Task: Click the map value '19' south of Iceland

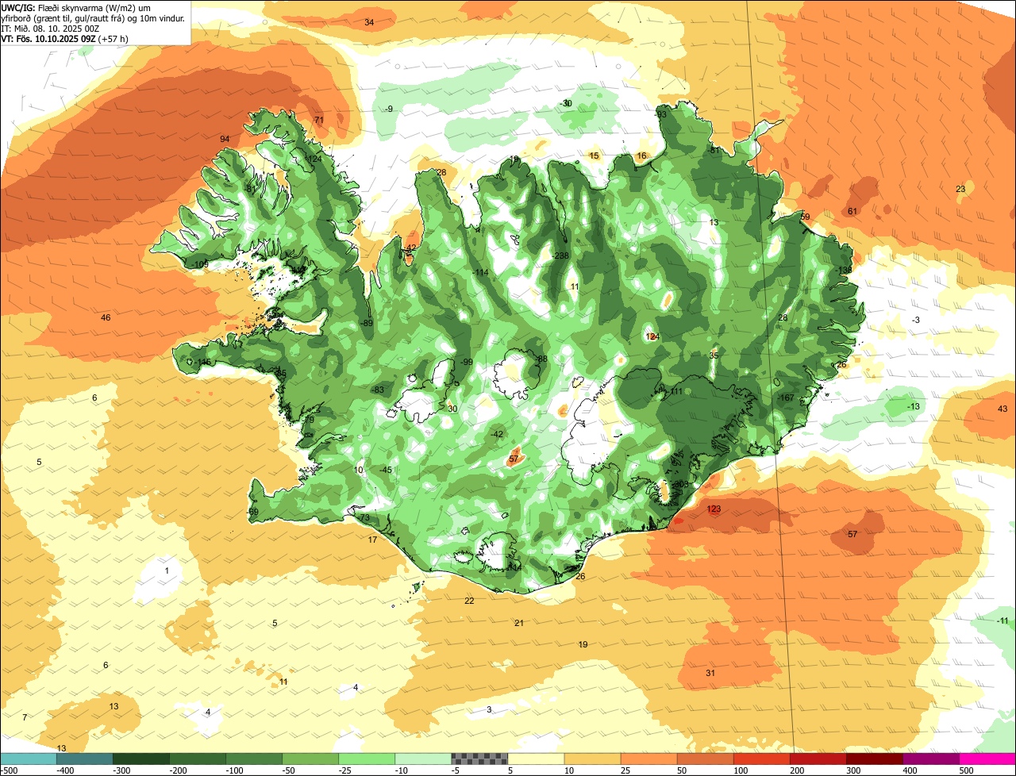Action: tap(583, 645)
